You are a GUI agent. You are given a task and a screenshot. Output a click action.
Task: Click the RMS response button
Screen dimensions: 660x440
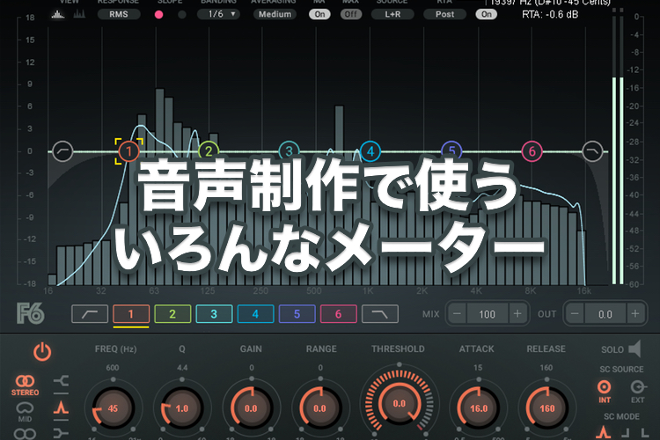119,14
